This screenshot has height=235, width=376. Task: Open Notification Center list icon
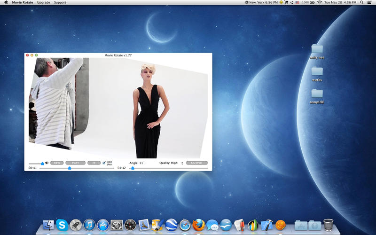pyautogui.click(x=369, y=2)
